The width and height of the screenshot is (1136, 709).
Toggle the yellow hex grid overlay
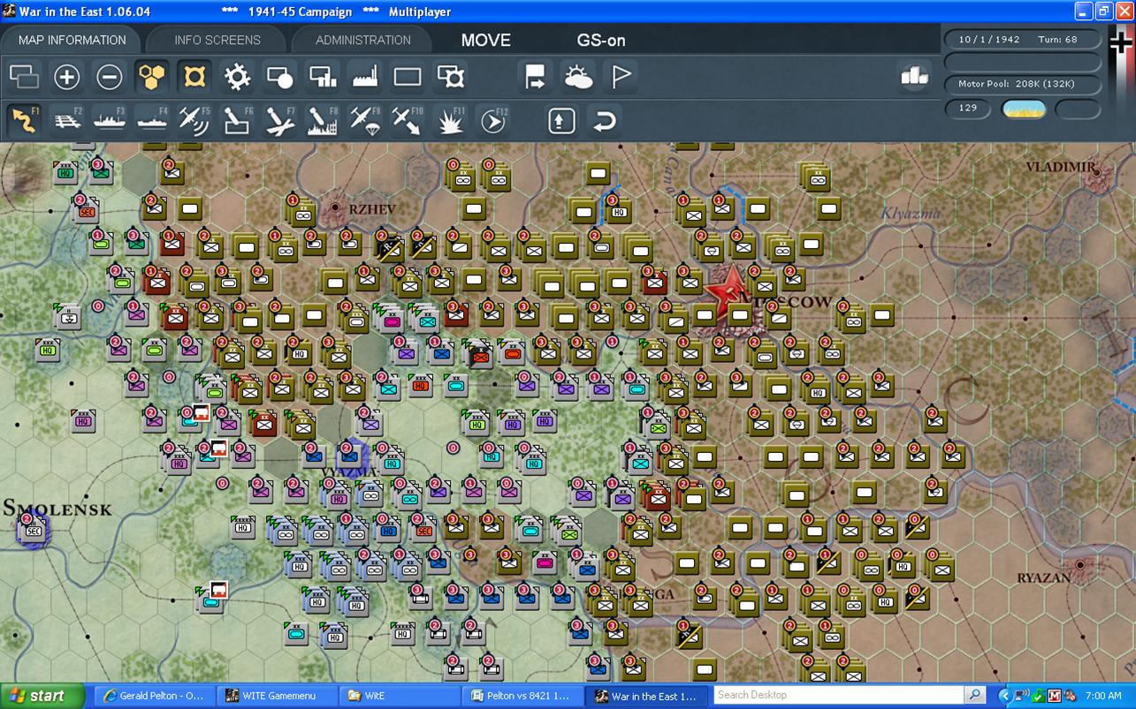click(x=151, y=78)
